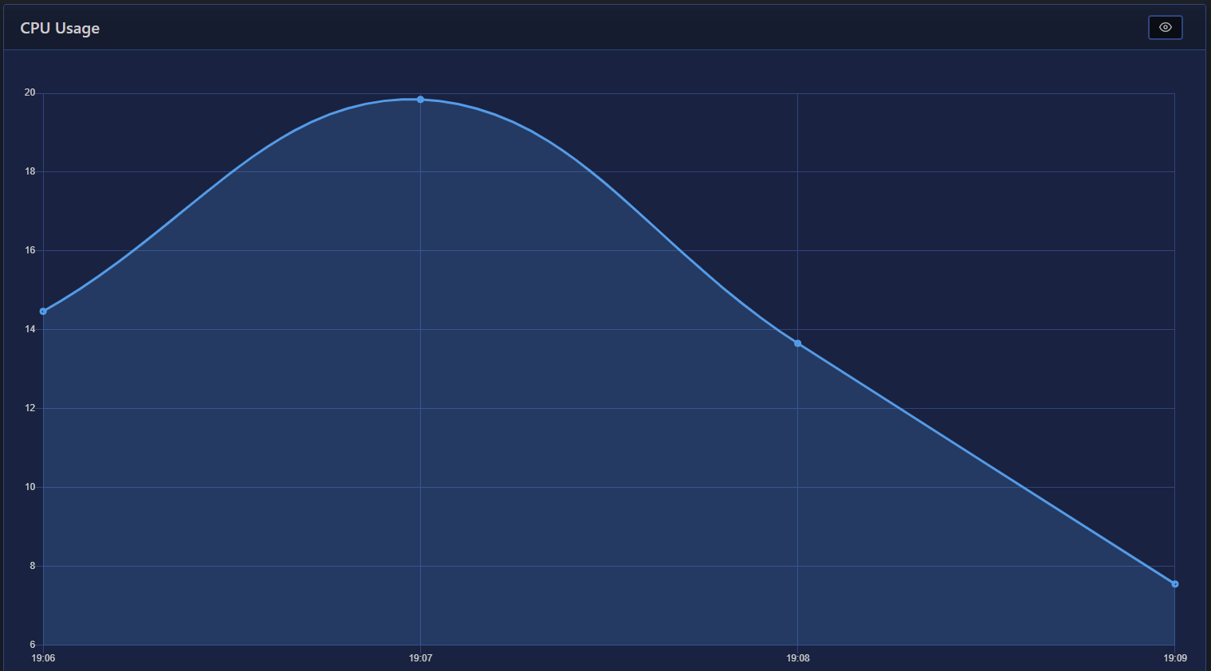The height and width of the screenshot is (671, 1211).
Task: Click the 19:08 x-axis label
Action: [797, 658]
